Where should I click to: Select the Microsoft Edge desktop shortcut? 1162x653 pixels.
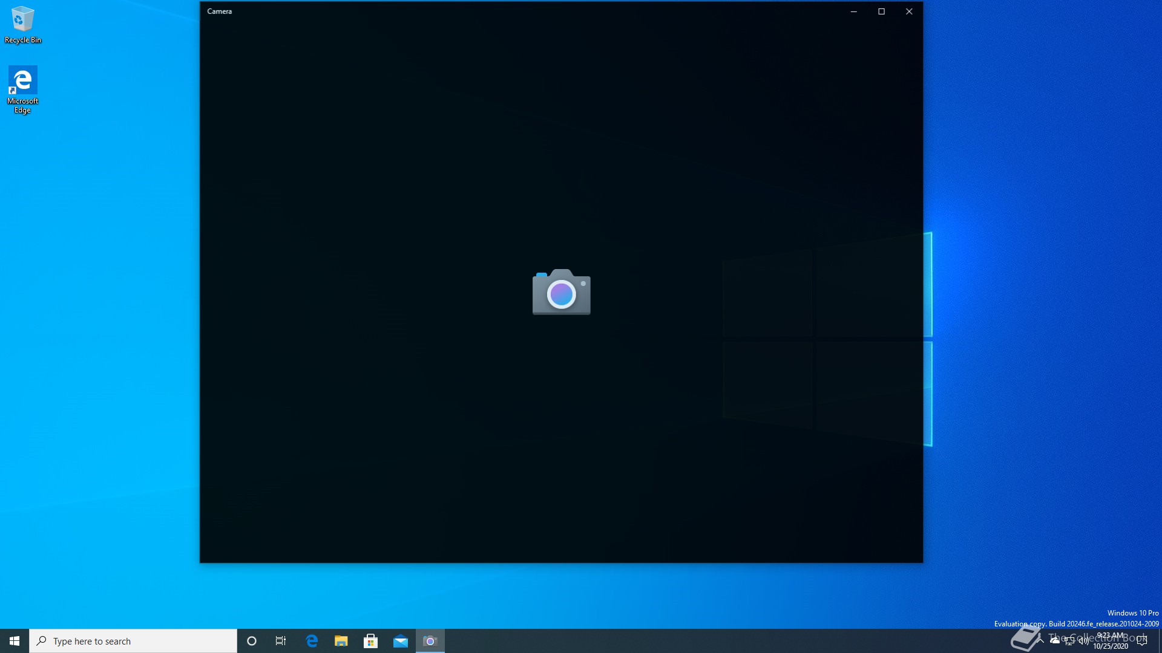pyautogui.click(x=22, y=89)
